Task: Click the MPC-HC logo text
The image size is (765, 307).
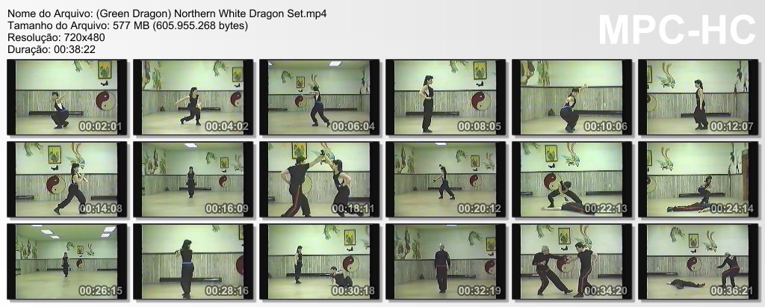Action: click(677, 31)
